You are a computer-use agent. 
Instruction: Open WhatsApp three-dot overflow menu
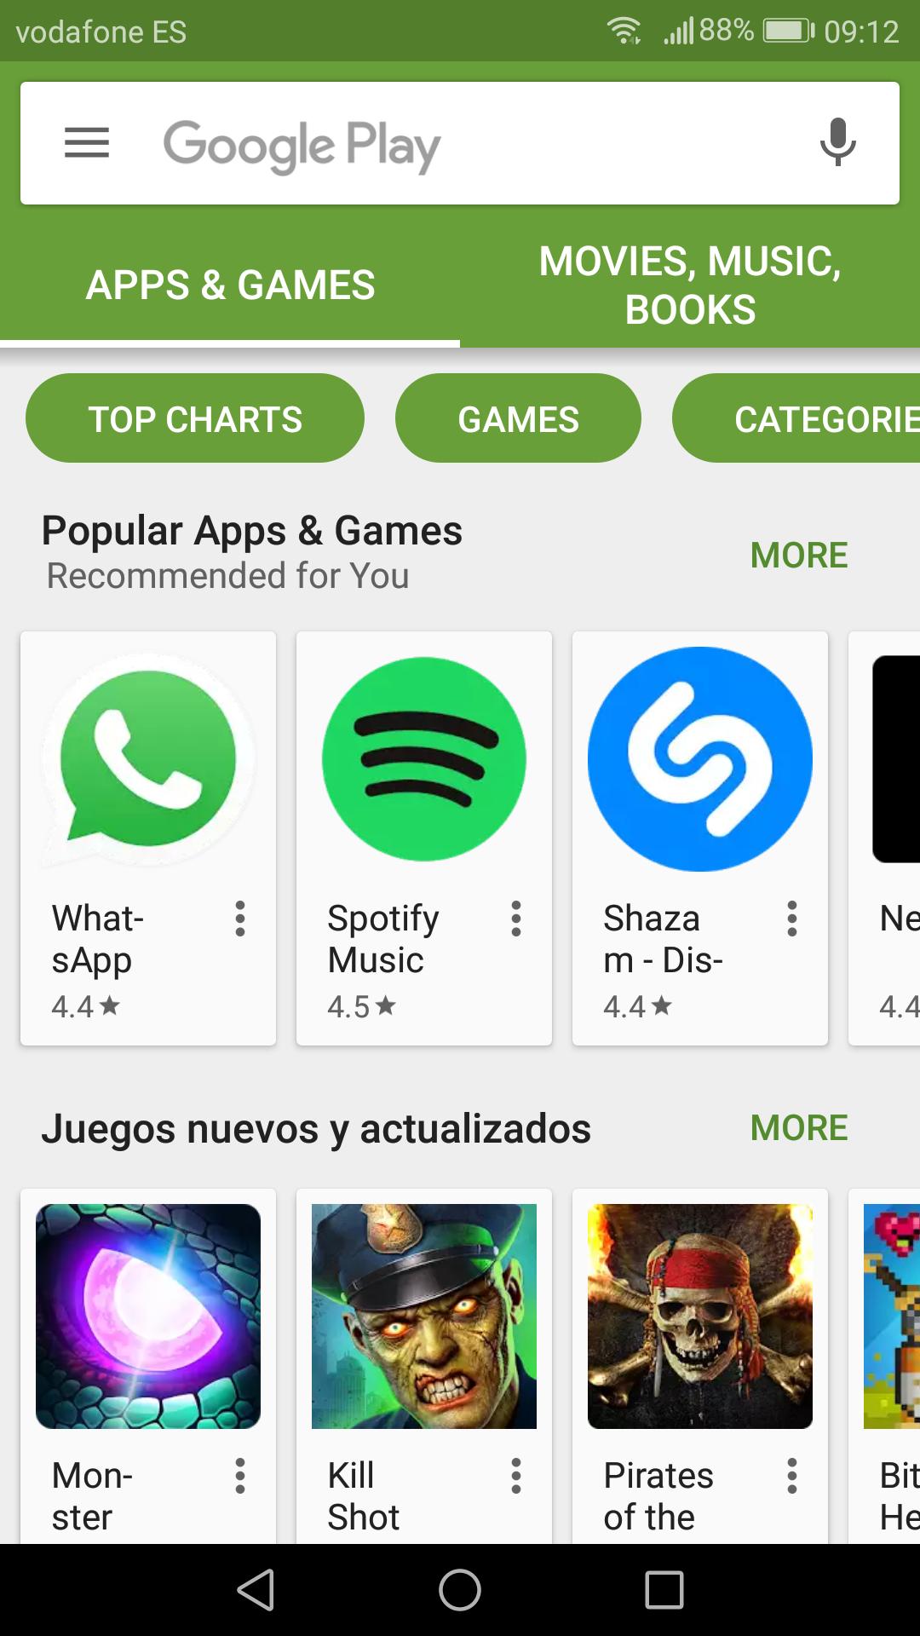click(240, 919)
